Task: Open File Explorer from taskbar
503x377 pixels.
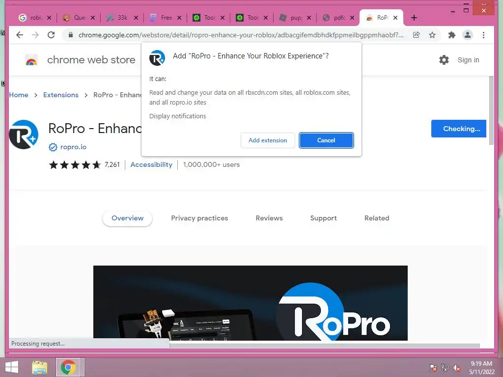Action: tap(39, 367)
